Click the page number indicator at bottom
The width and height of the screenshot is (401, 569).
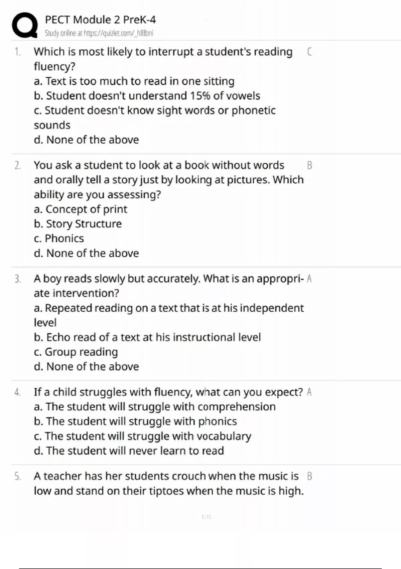pyautogui.click(x=207, y=517)
